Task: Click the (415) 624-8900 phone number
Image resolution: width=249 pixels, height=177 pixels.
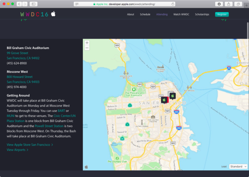Action: pos(17,63)
